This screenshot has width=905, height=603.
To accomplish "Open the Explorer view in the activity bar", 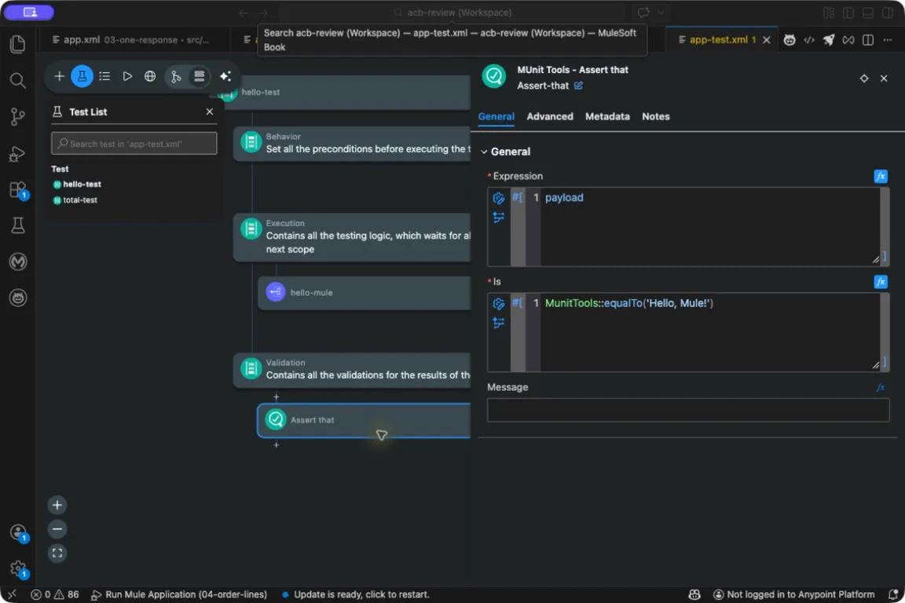I will (x=18, y=45).
